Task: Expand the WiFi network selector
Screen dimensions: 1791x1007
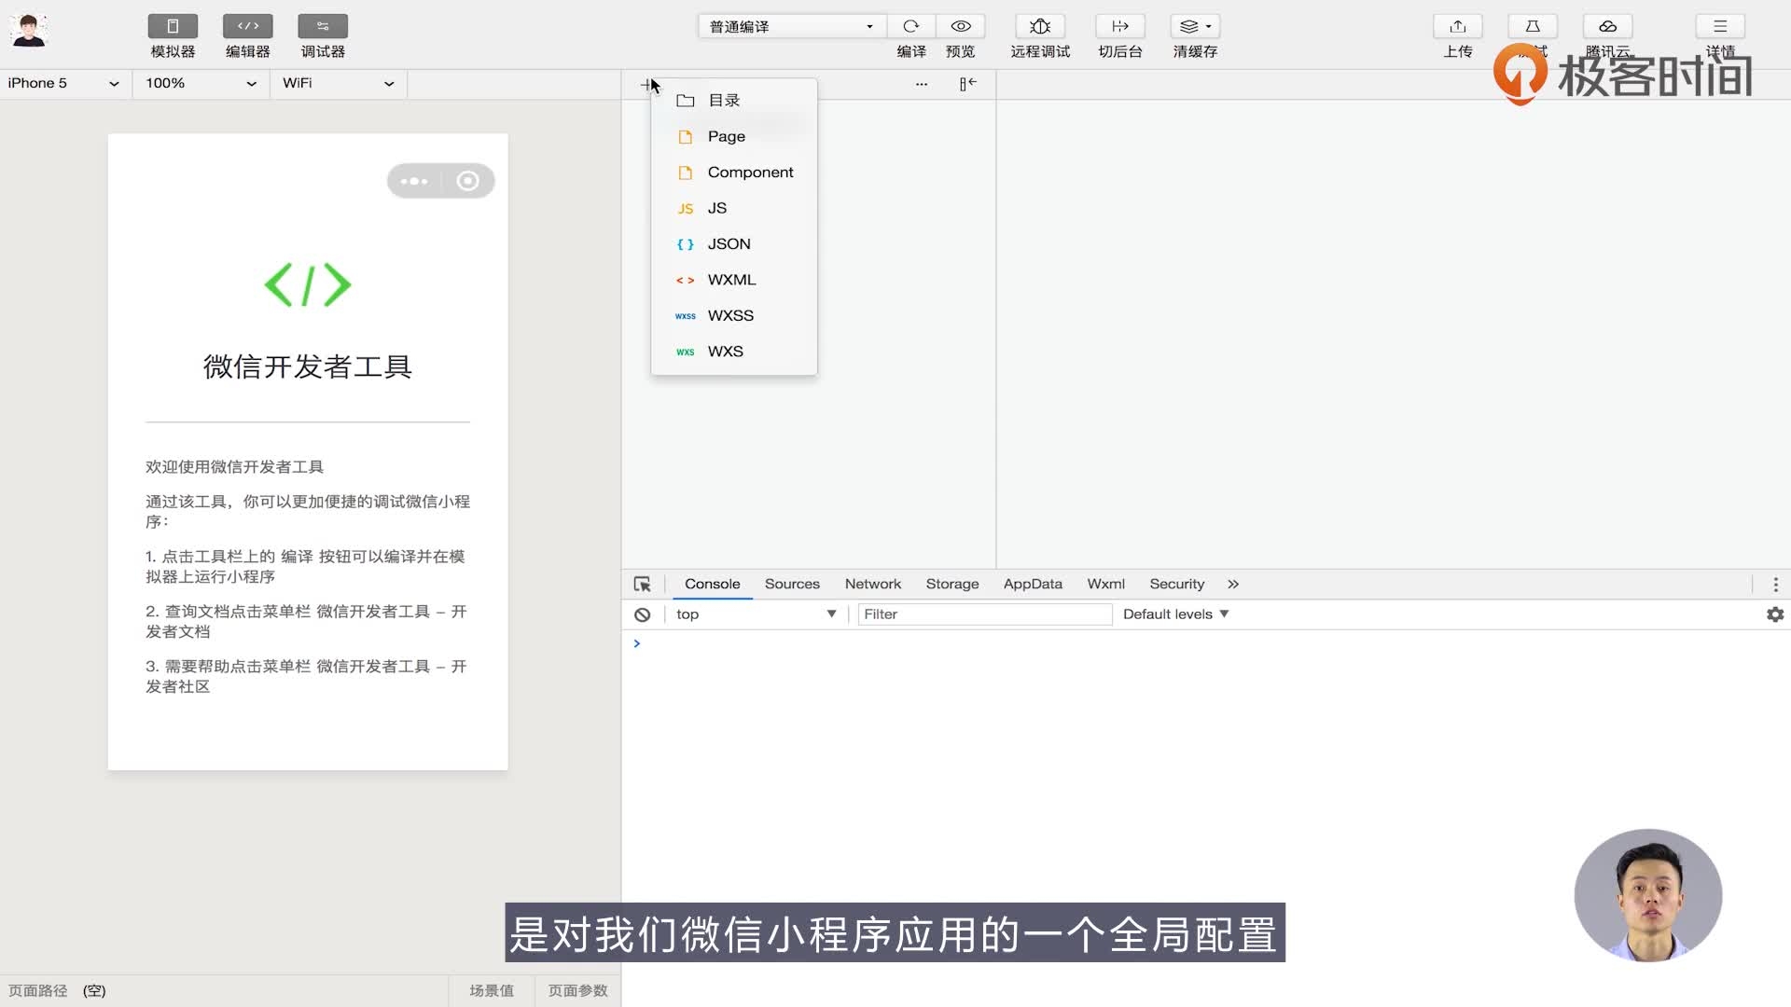Action: [338, 83]
